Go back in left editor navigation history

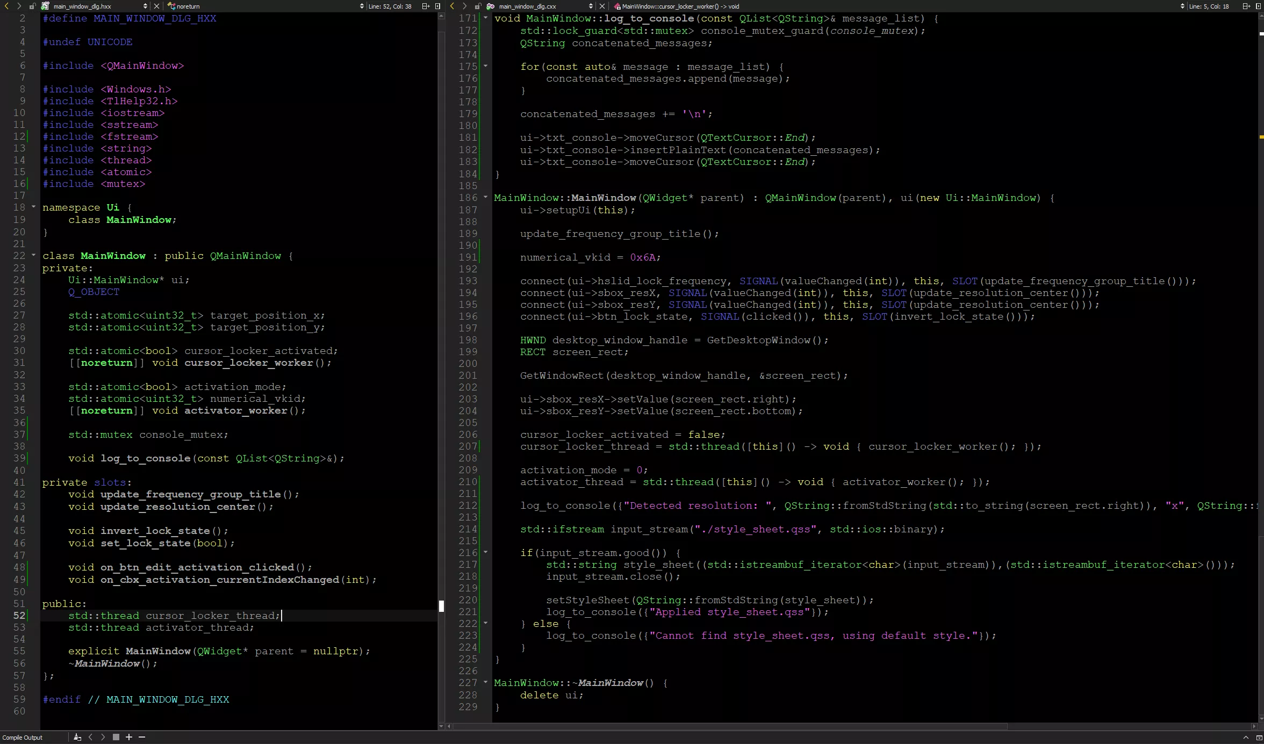pos(6,6)
